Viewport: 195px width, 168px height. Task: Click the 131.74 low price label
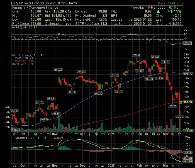click(x=16, y=130)
